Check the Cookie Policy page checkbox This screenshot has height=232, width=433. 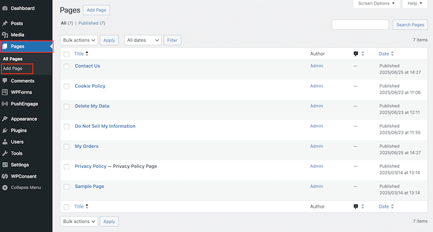click(67, 87)
